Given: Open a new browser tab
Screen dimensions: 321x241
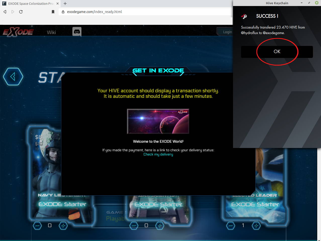Looking at the screenshot, I should click(x=65, y=4).
